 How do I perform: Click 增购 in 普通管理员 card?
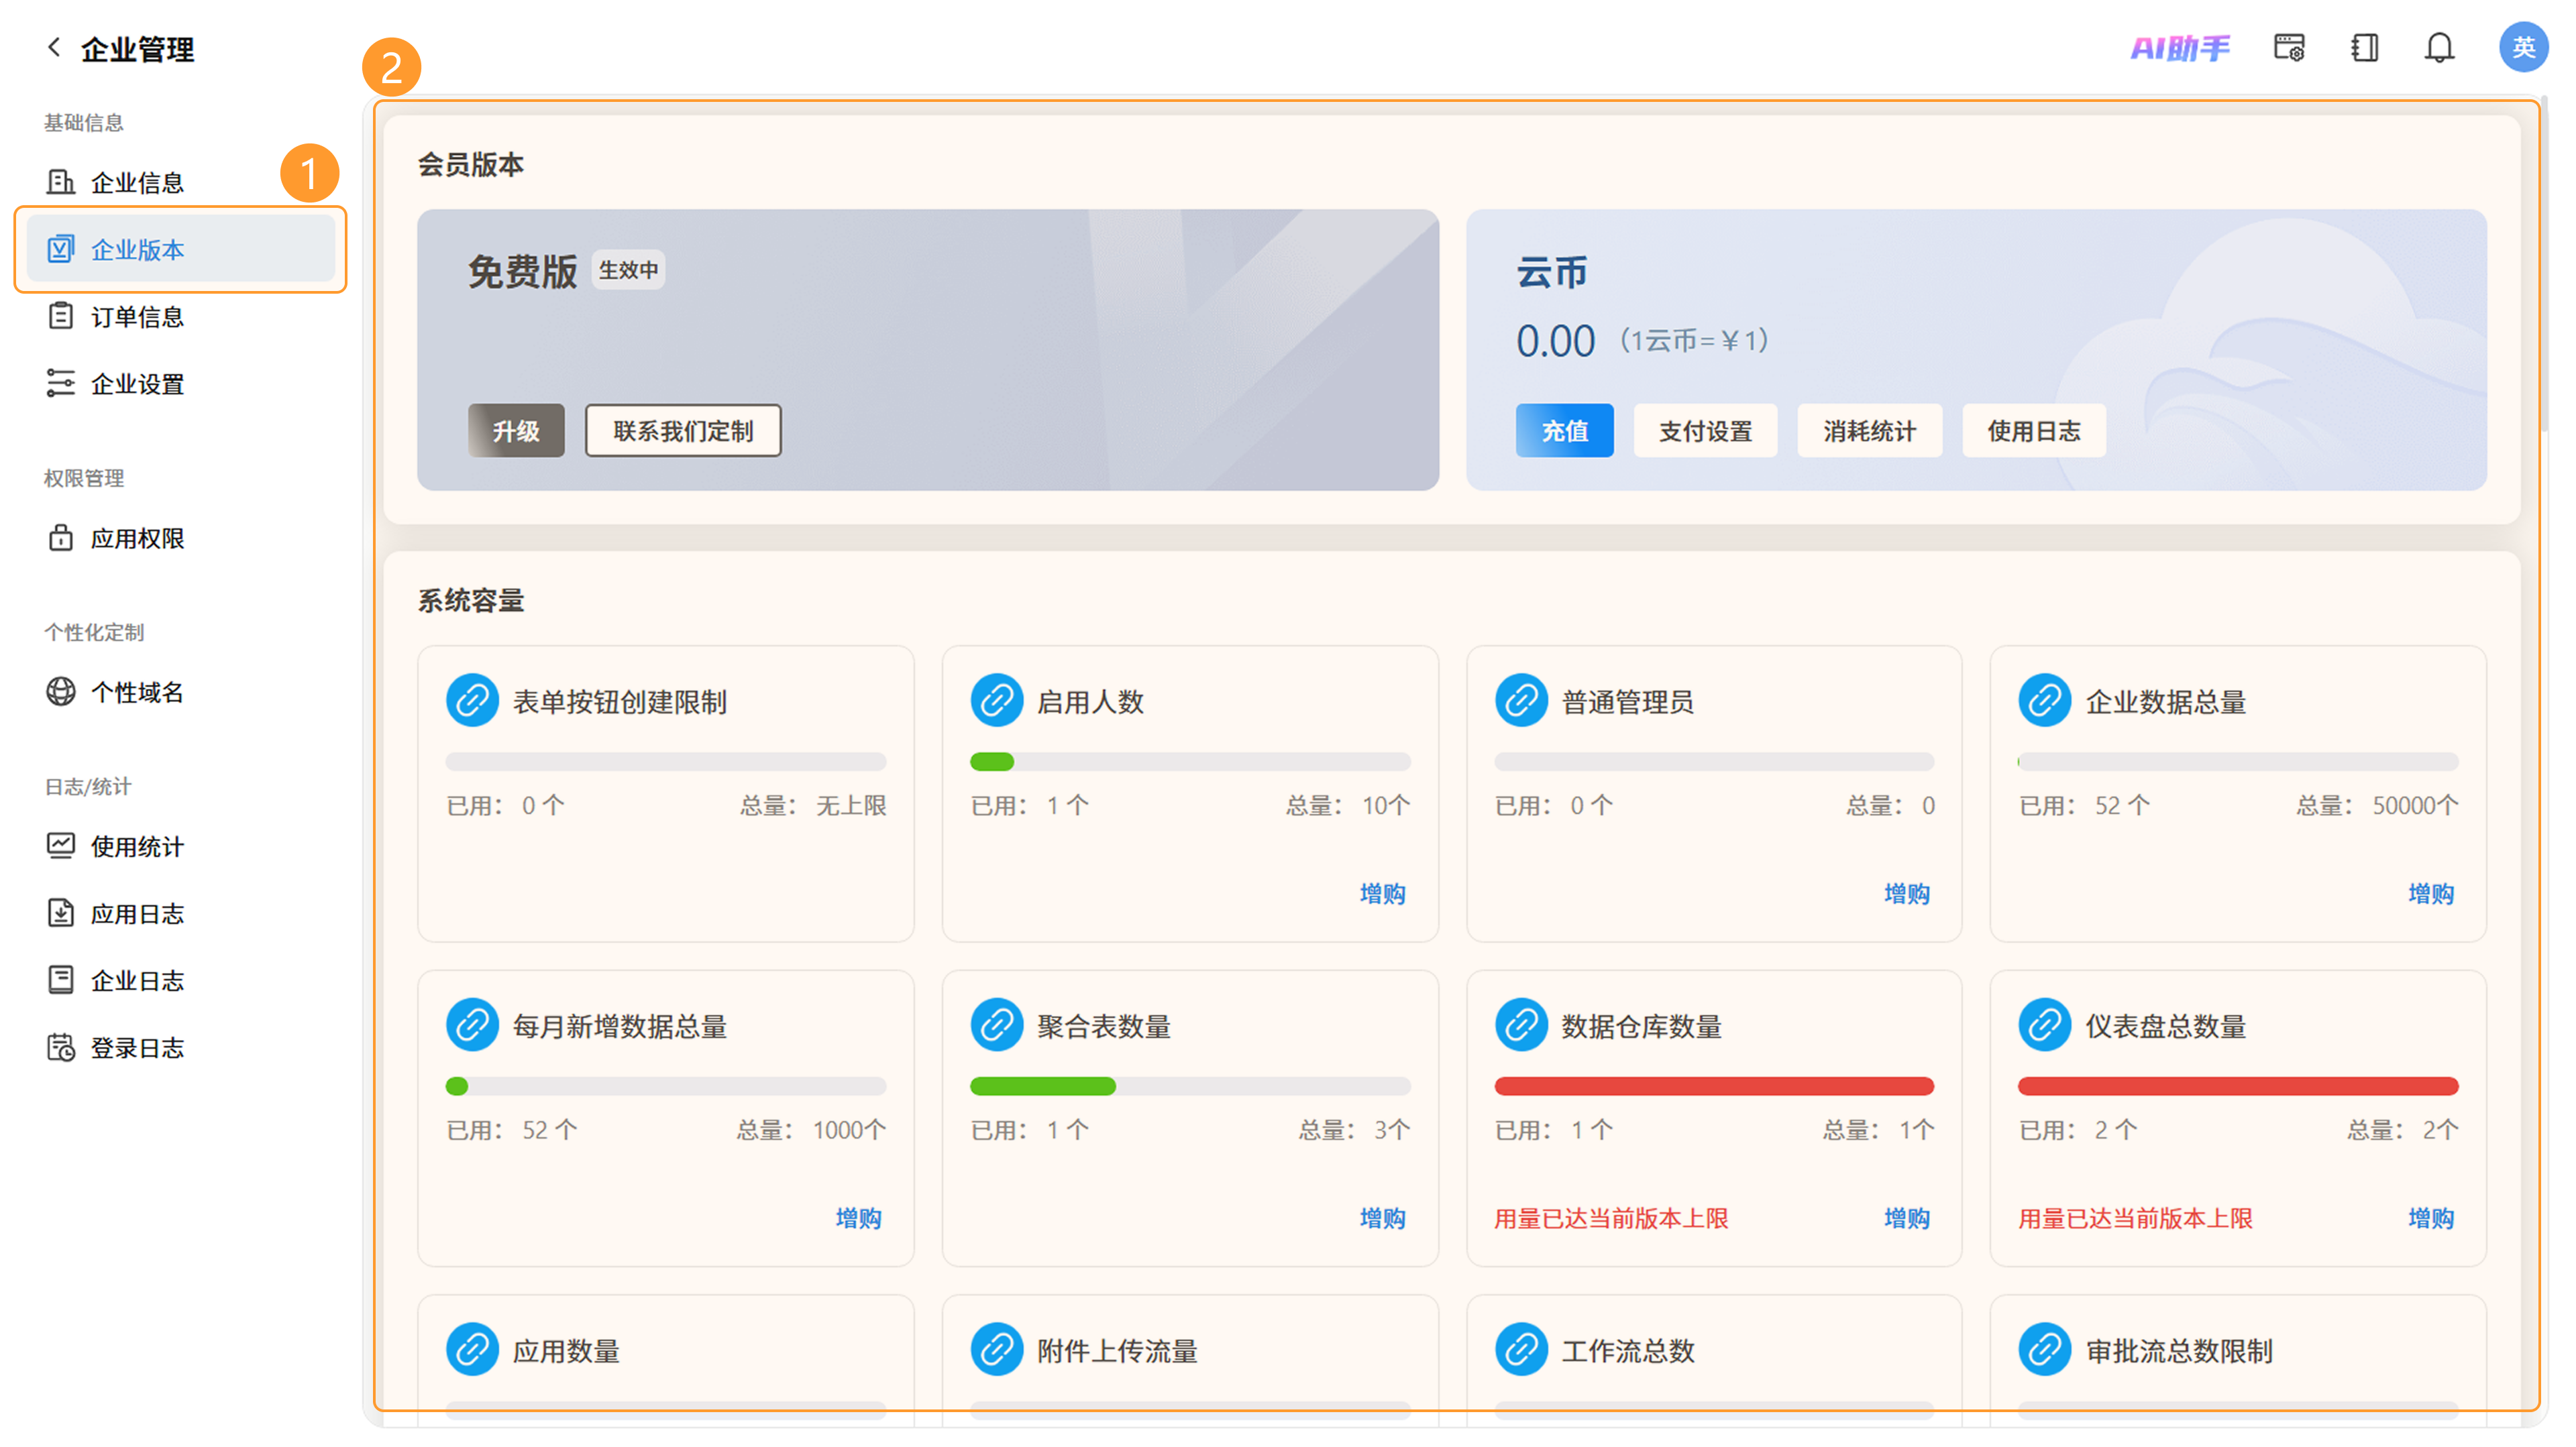[1906, 892]
